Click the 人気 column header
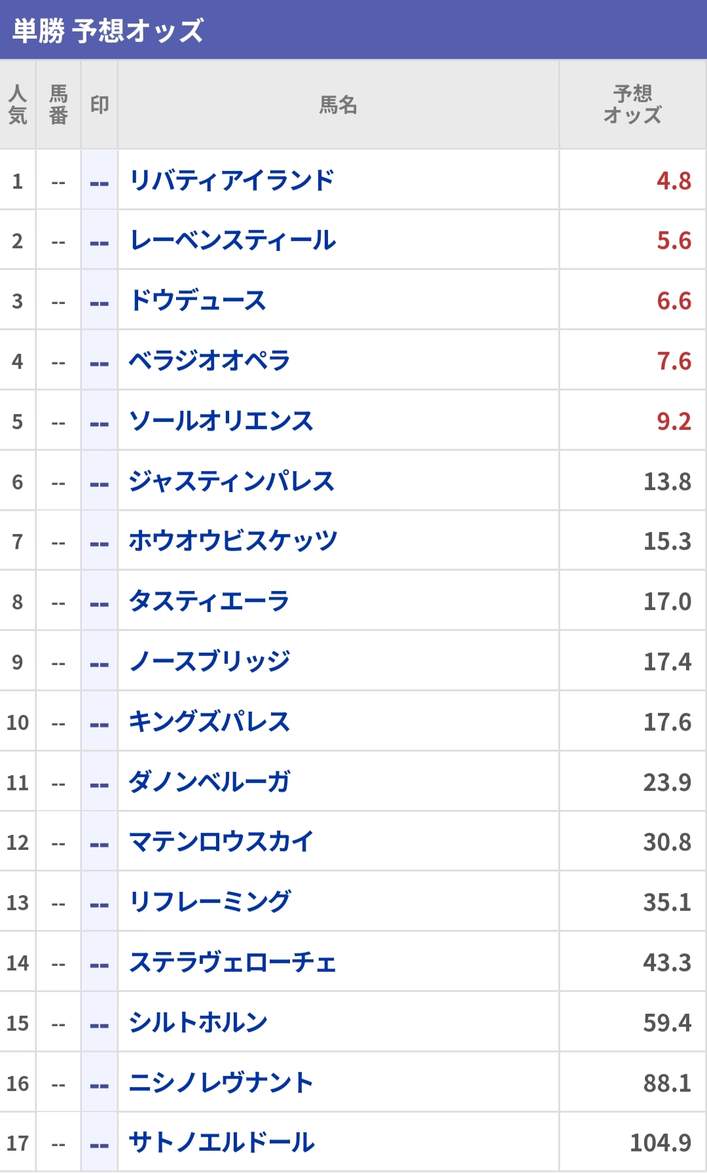Viewport: 707px width, 1173px height. pyautogui.click(x=18, y=105)
